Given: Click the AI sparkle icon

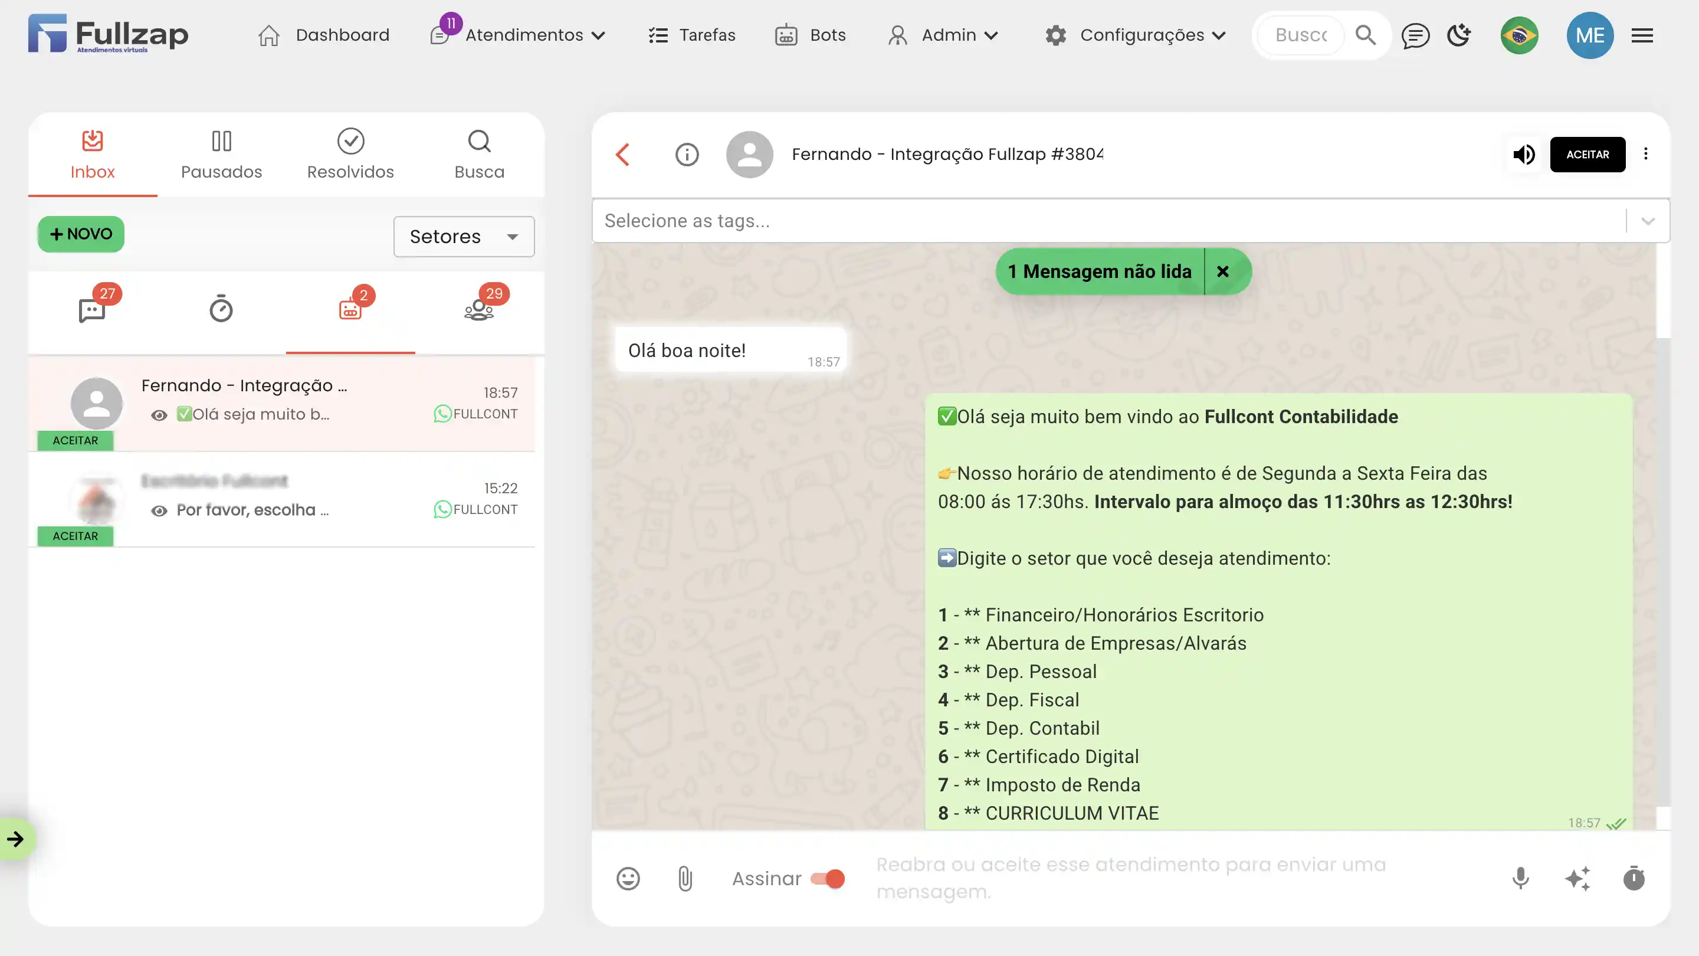Looking at the screenshot, I should point(1577,878).
